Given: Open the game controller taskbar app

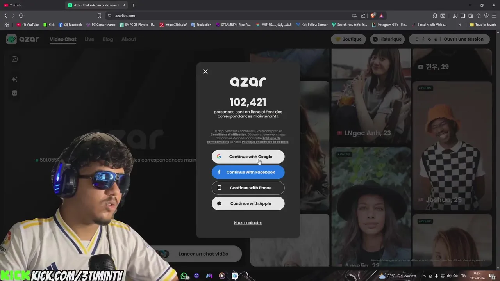Looking at the screenshot, I should (x=209, y=276).
